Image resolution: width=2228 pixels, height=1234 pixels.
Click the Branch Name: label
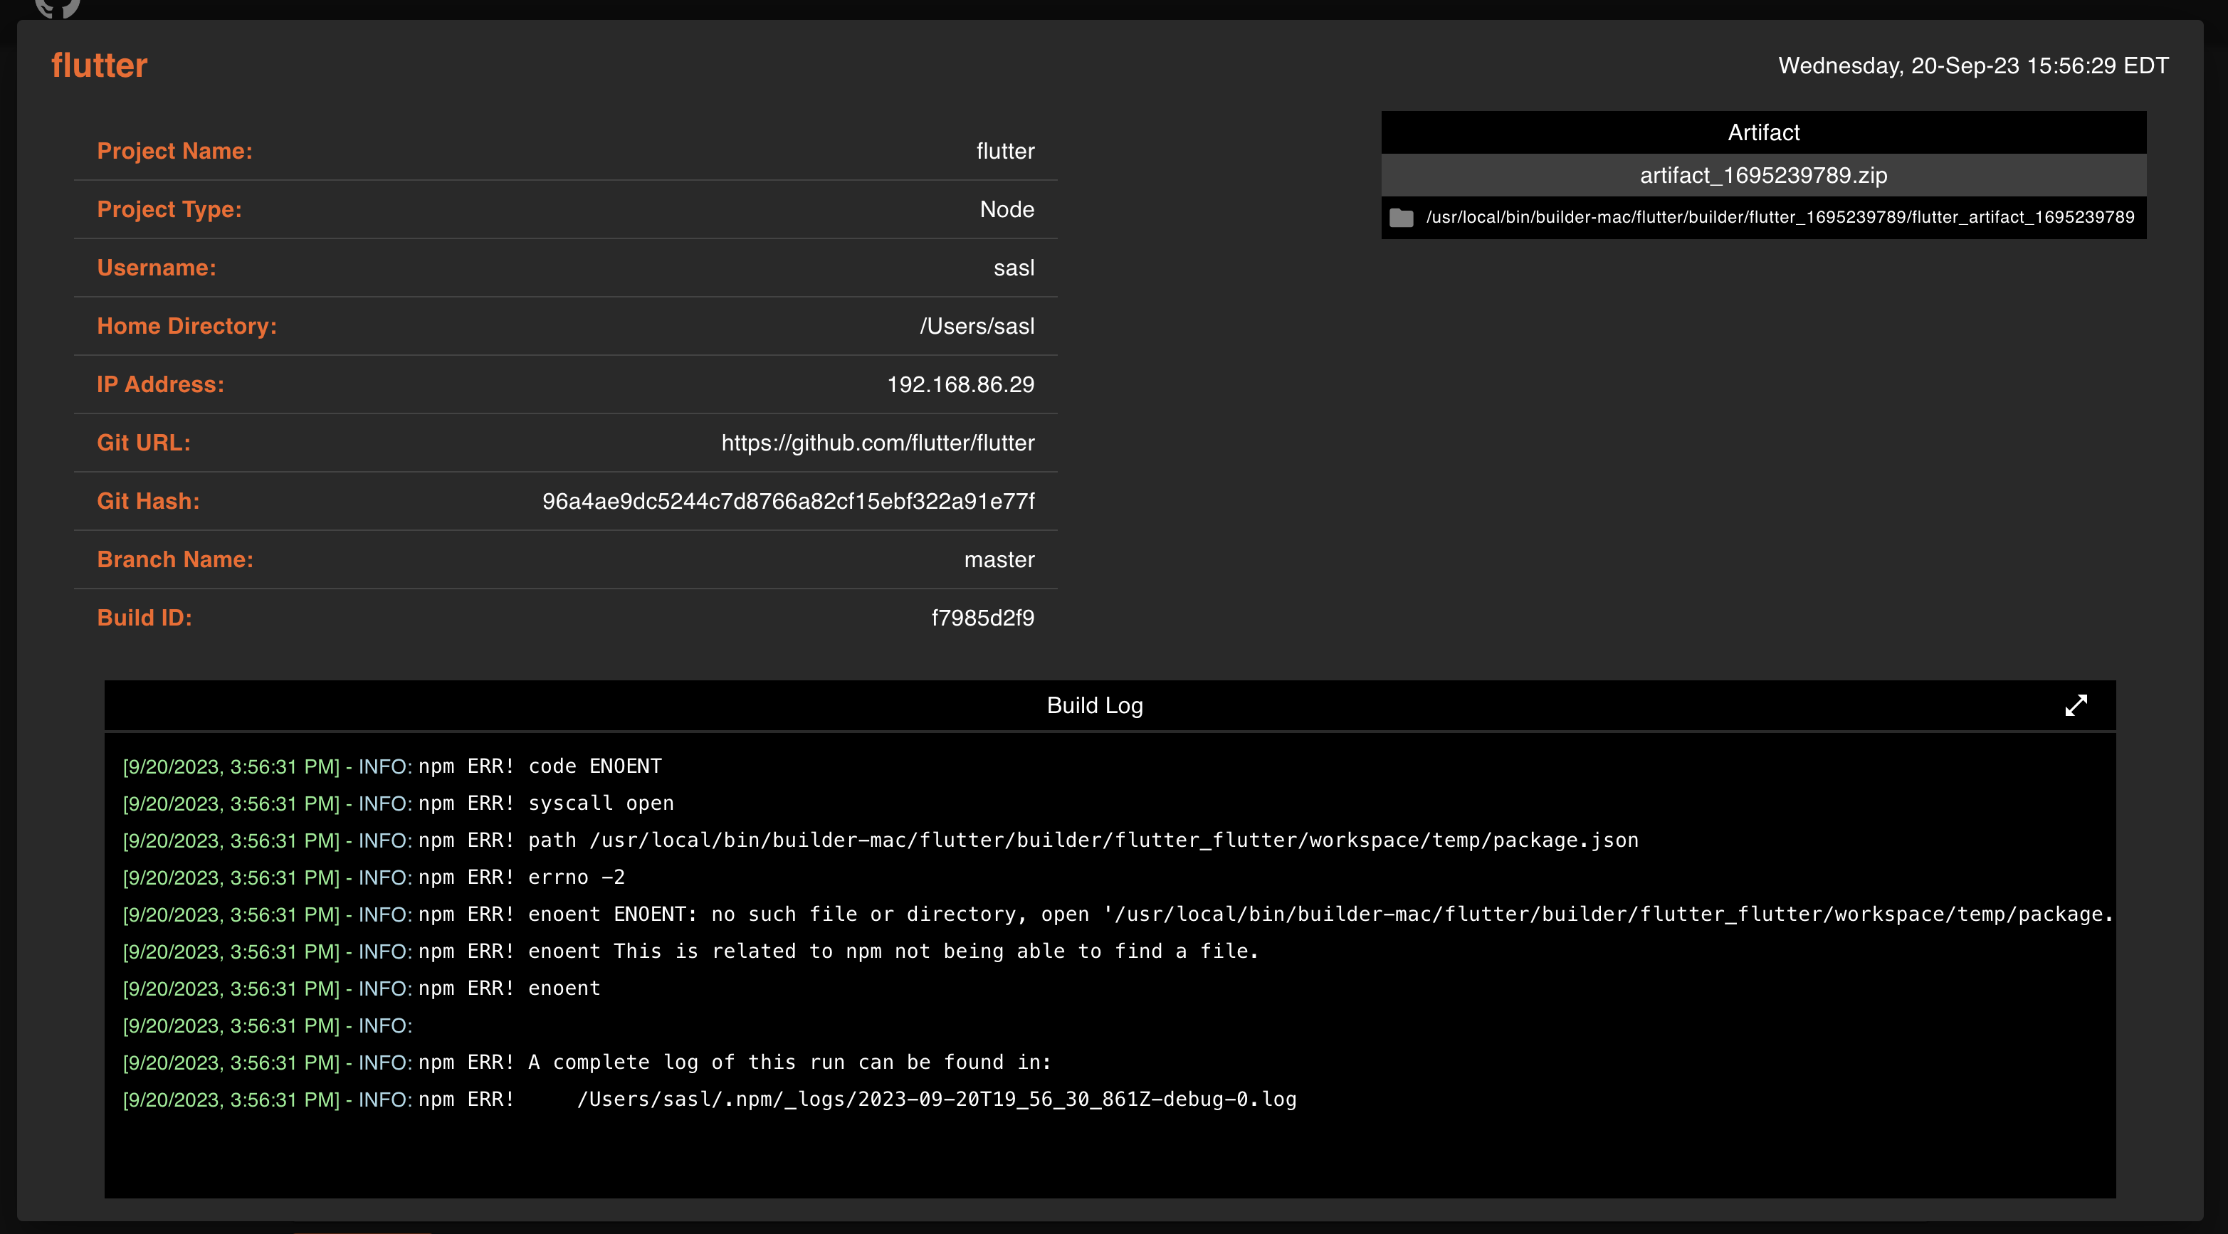(x=176, y=559)
